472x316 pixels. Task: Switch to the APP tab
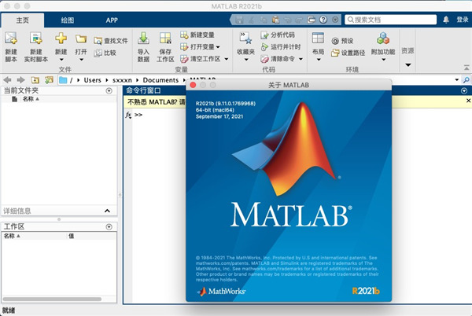(x=112, y=20)
